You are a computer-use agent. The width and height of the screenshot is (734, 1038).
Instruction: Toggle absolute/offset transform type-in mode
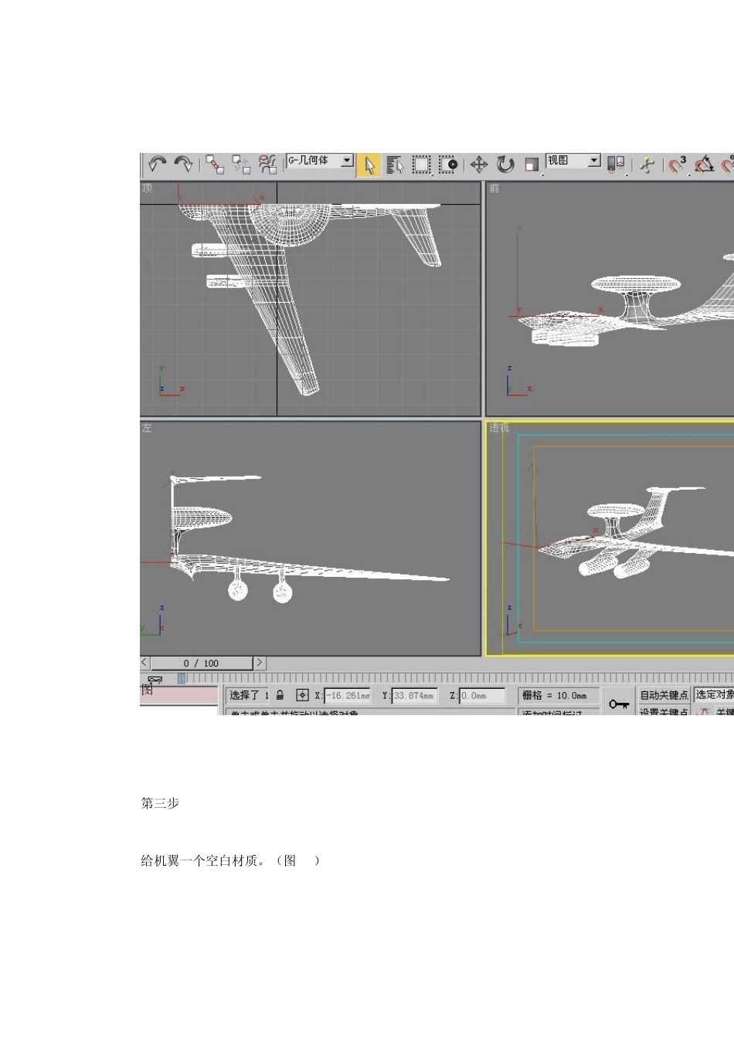coord(302,695)
